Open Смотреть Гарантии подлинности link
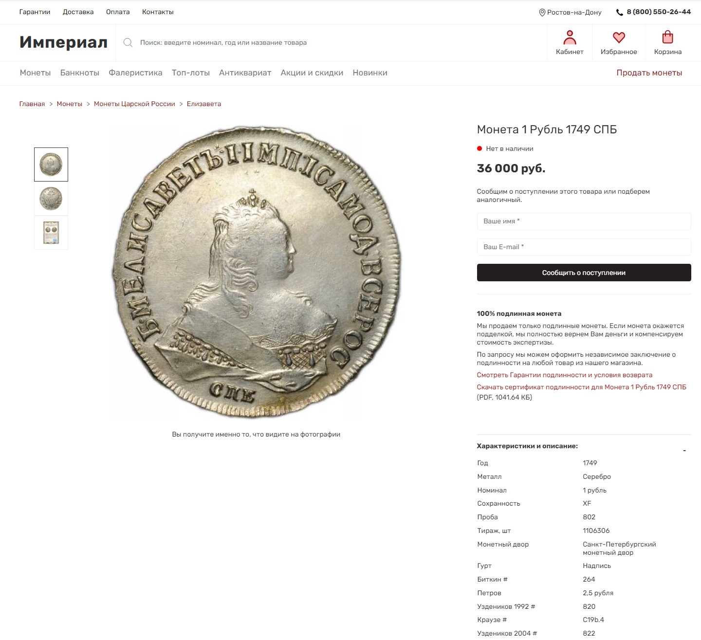 565,375
